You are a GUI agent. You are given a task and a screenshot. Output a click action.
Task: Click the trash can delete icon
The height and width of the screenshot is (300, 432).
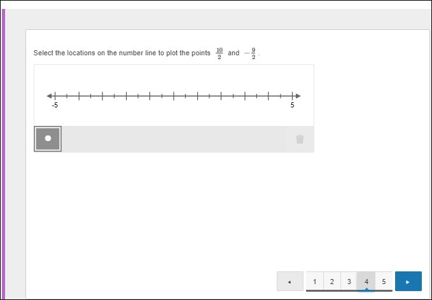(x=300, y=139)
